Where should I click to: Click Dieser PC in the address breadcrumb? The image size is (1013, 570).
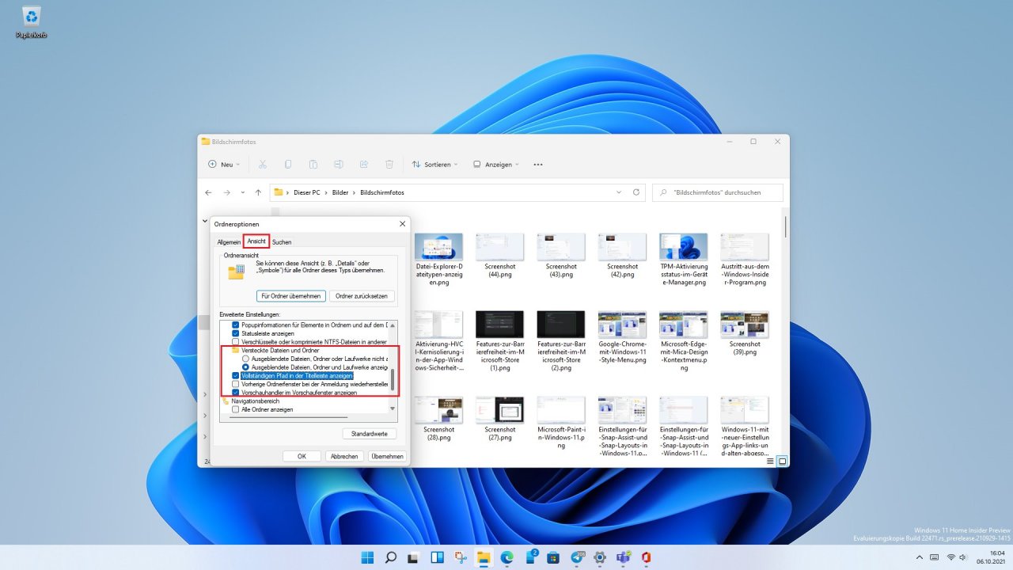coord(306,192)
